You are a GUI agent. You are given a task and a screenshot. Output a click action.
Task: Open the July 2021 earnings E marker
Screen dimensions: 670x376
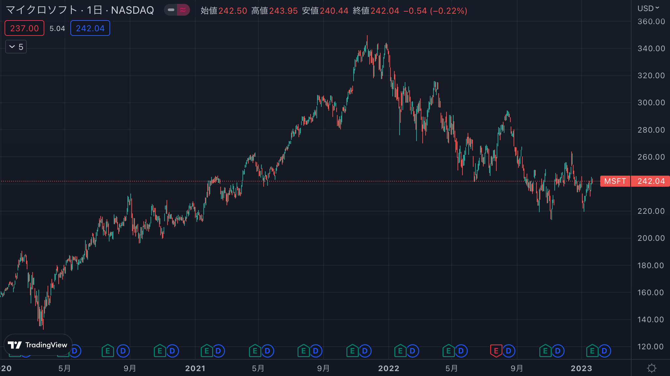(304, 351)
